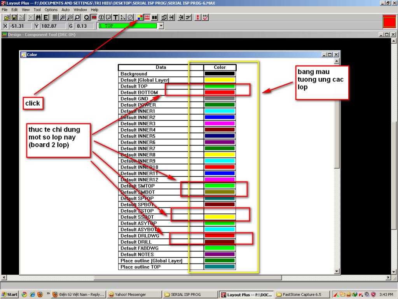Select the Add/Edit Route mode icon
Screen dimensions: 398x299
[x=189, y=17]
